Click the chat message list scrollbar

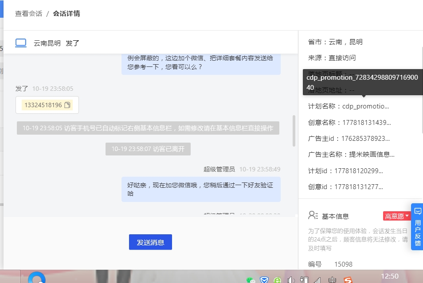tap(294, 131)
